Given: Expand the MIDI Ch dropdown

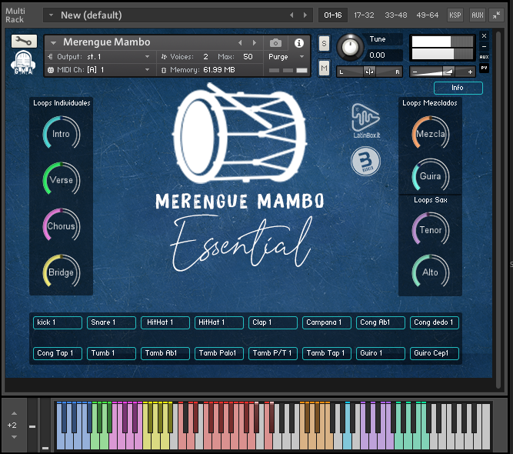Looking at the screenshot, I should (147, 70).
